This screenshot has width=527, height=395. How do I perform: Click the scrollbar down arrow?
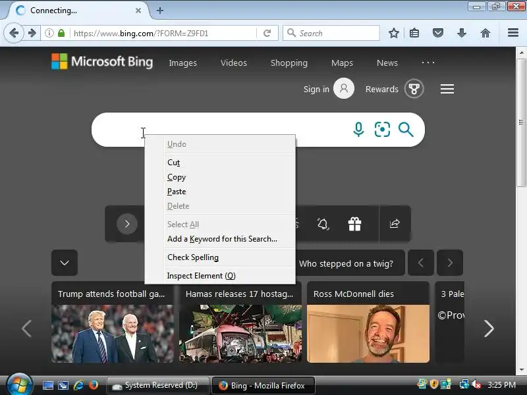click(x=521, y=370)
